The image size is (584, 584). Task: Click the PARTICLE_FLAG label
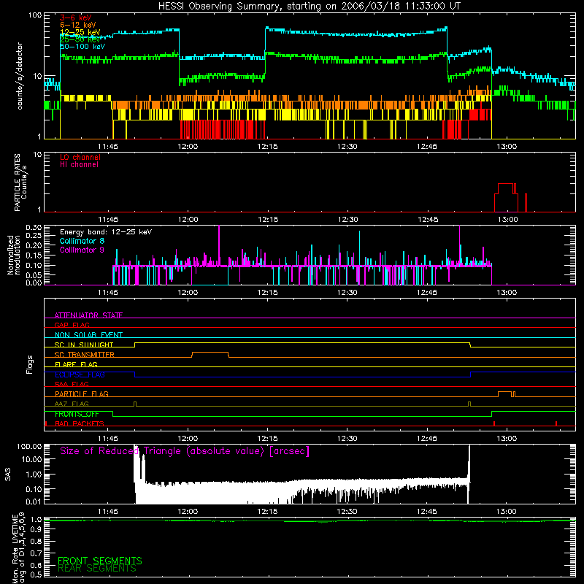[82, 393]
